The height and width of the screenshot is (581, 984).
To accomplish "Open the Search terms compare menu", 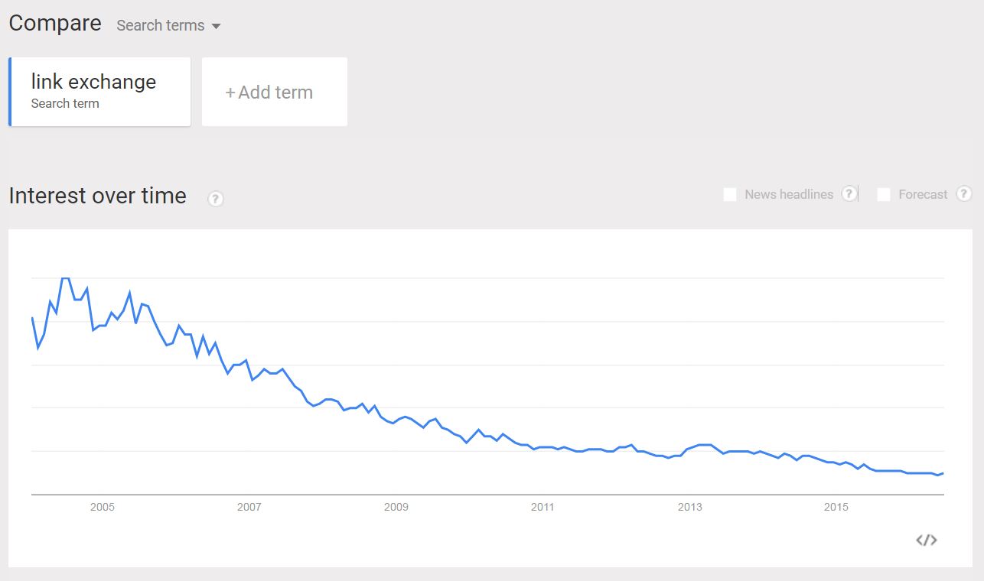I will click(168, 25).
